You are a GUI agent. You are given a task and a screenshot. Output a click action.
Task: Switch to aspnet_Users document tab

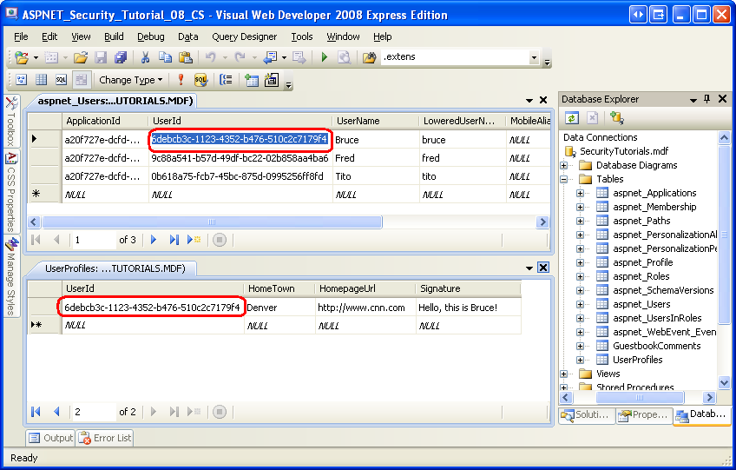(x=115, y=101)
